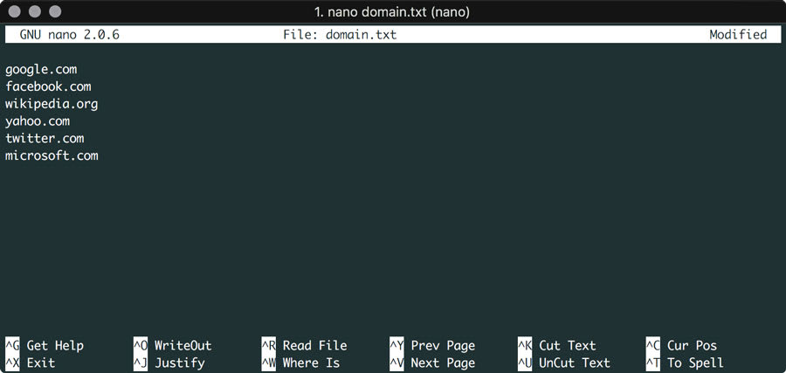The image size is (786, 373).
Task: Place cursor on the google.com line
Action: pyautogui.click(x=41, y=69)
